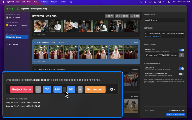Click Ingest to New Project button
The image size is (192, 120).
point(175,114)
